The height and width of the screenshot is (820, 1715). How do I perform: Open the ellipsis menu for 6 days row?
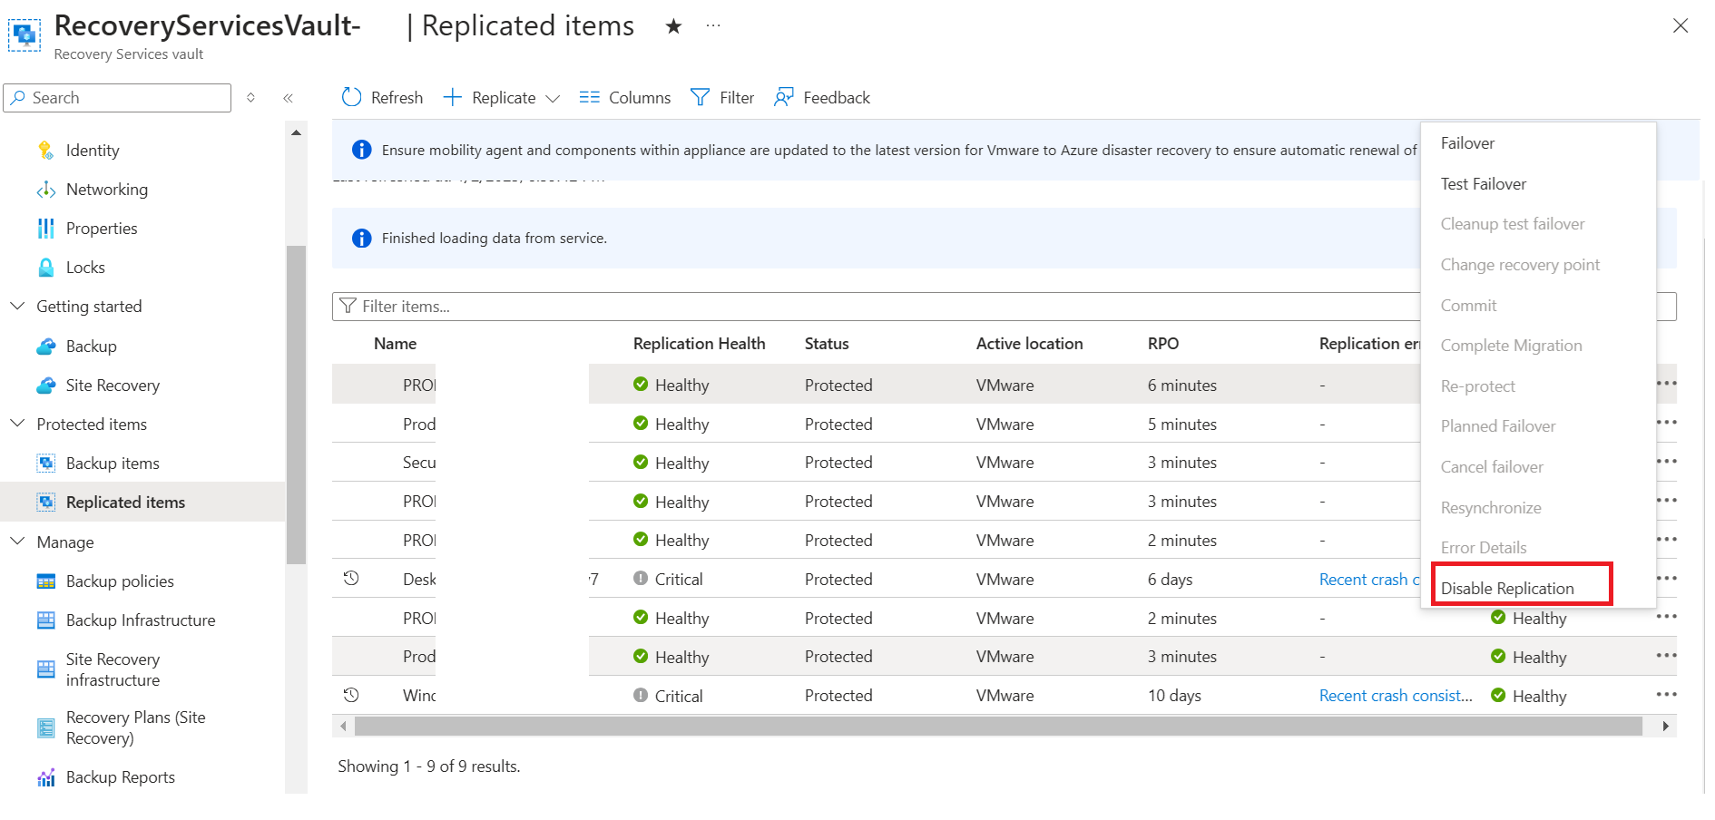tap(1666, 579)
